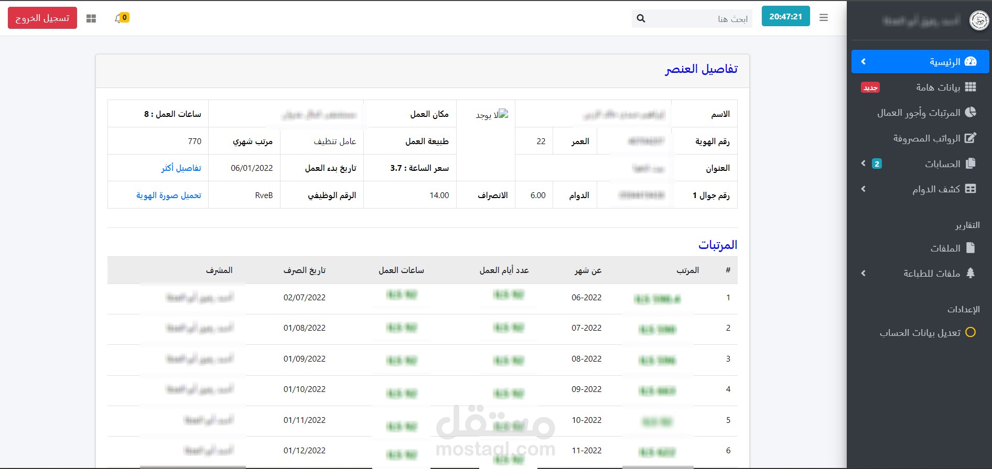The width and height of the screenshot is (992, 469).
Task: Click the "العنوان" label cell
Action: [x=704, y=168]
